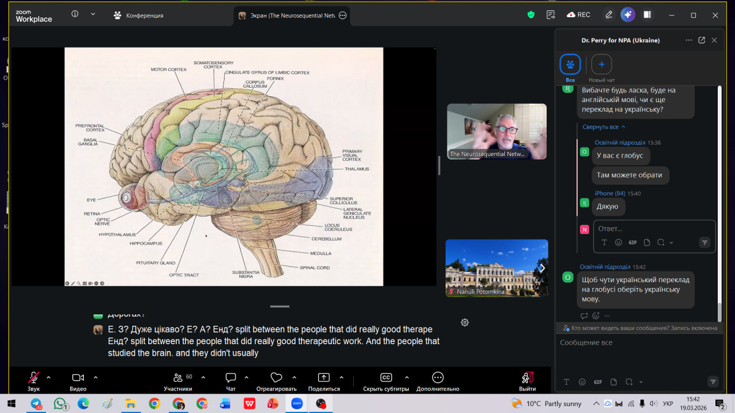The width and height of the screenshot is (735, 413).
Task: Expand video options arrow beside Видео
Action: [x=95, y=377]
